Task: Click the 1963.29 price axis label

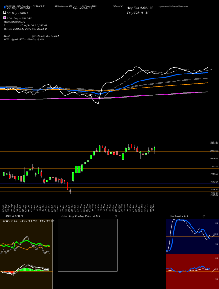Action: (214, 166)
